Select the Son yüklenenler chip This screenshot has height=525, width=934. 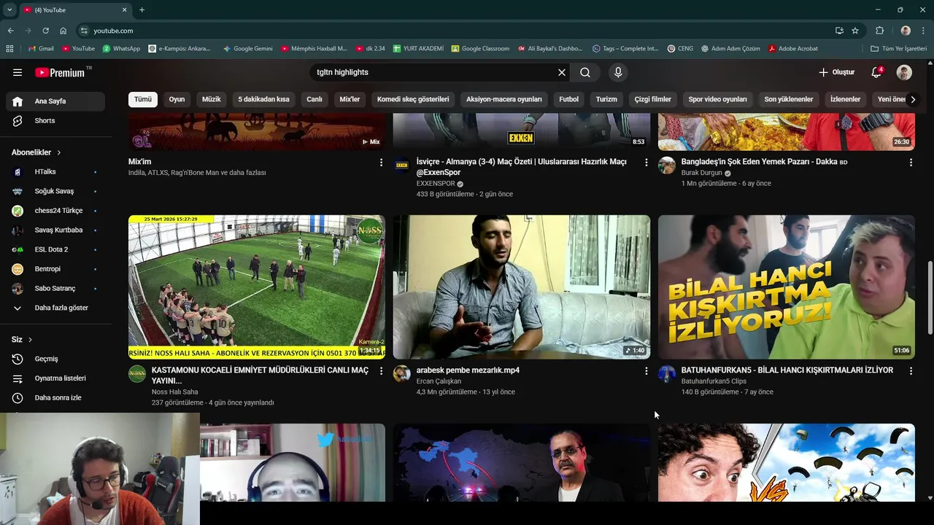[789, 99]
